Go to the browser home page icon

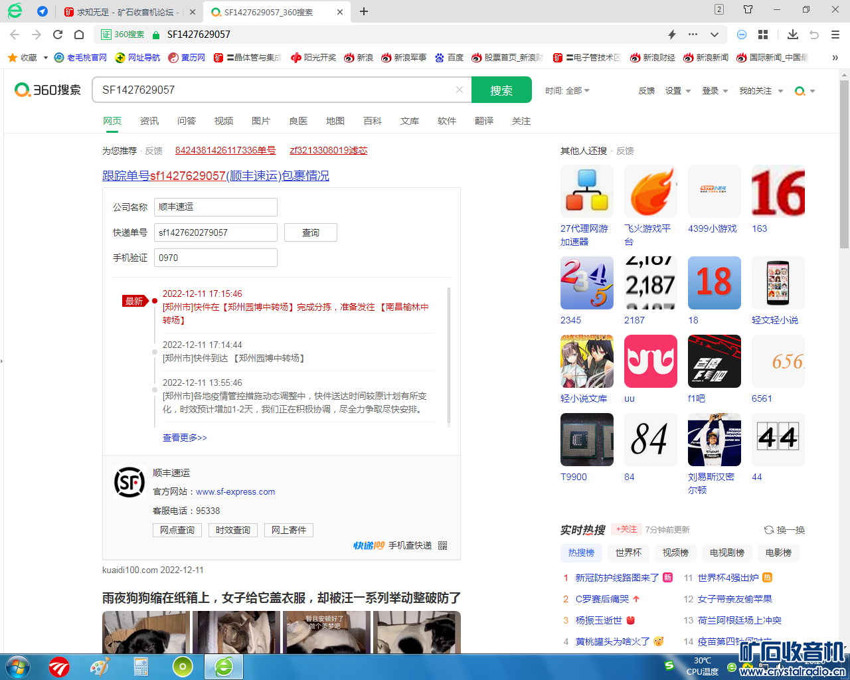tap(79, 35)
